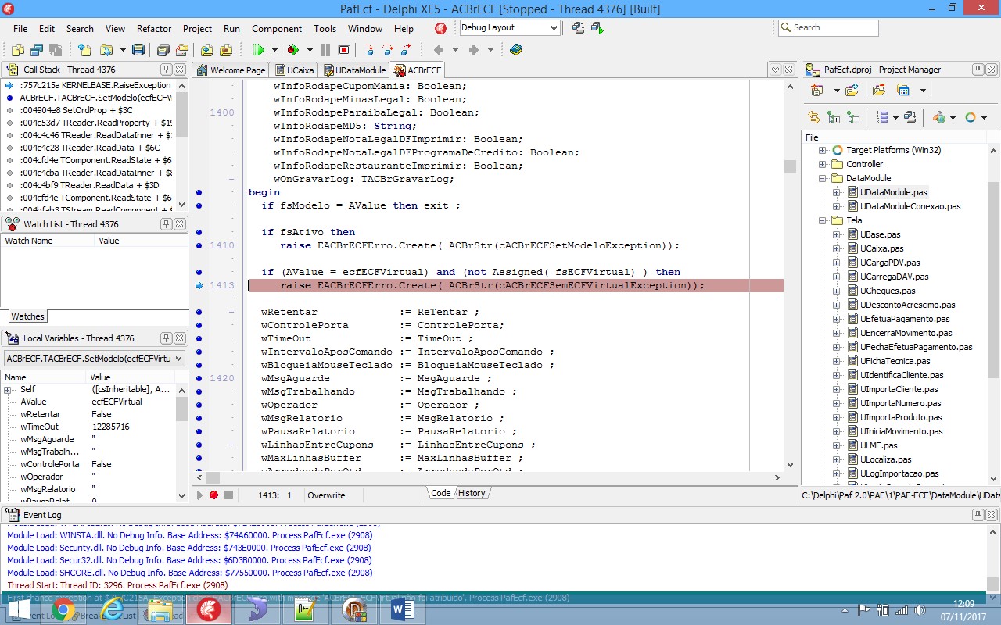This screenshot has width=1001, height=625.
Task: Pin the Local Variables panel
Action: tap(167, 338)
